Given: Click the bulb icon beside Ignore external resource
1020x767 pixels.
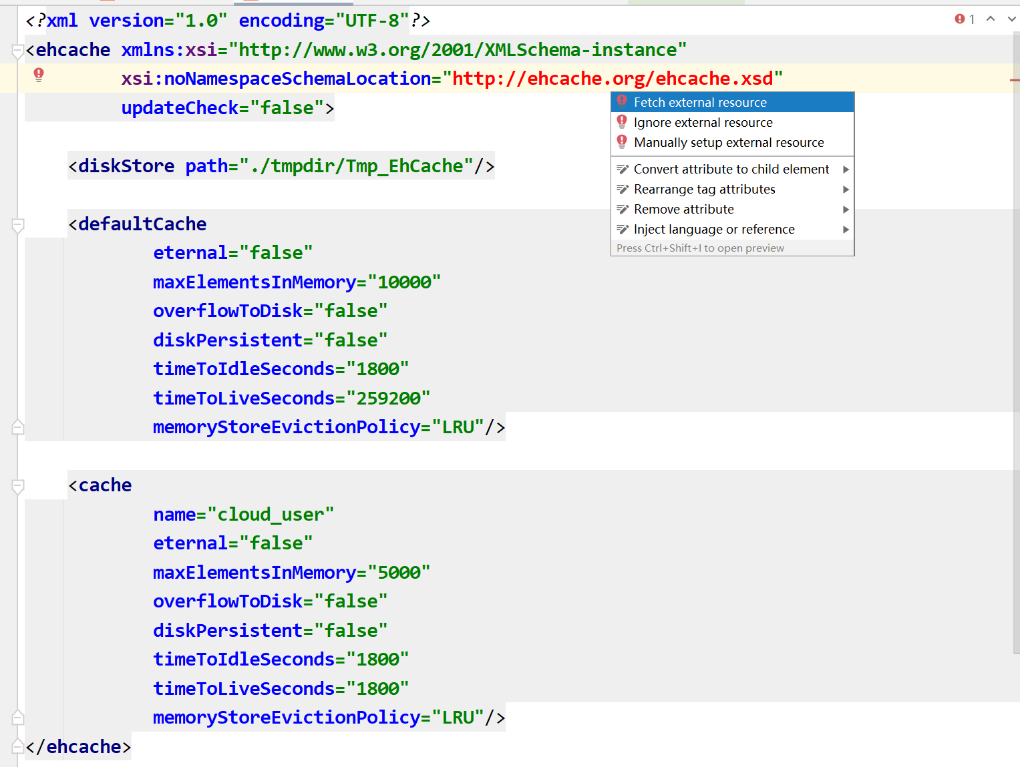Looking at the screenshot, I should click(x=622, y=121).
